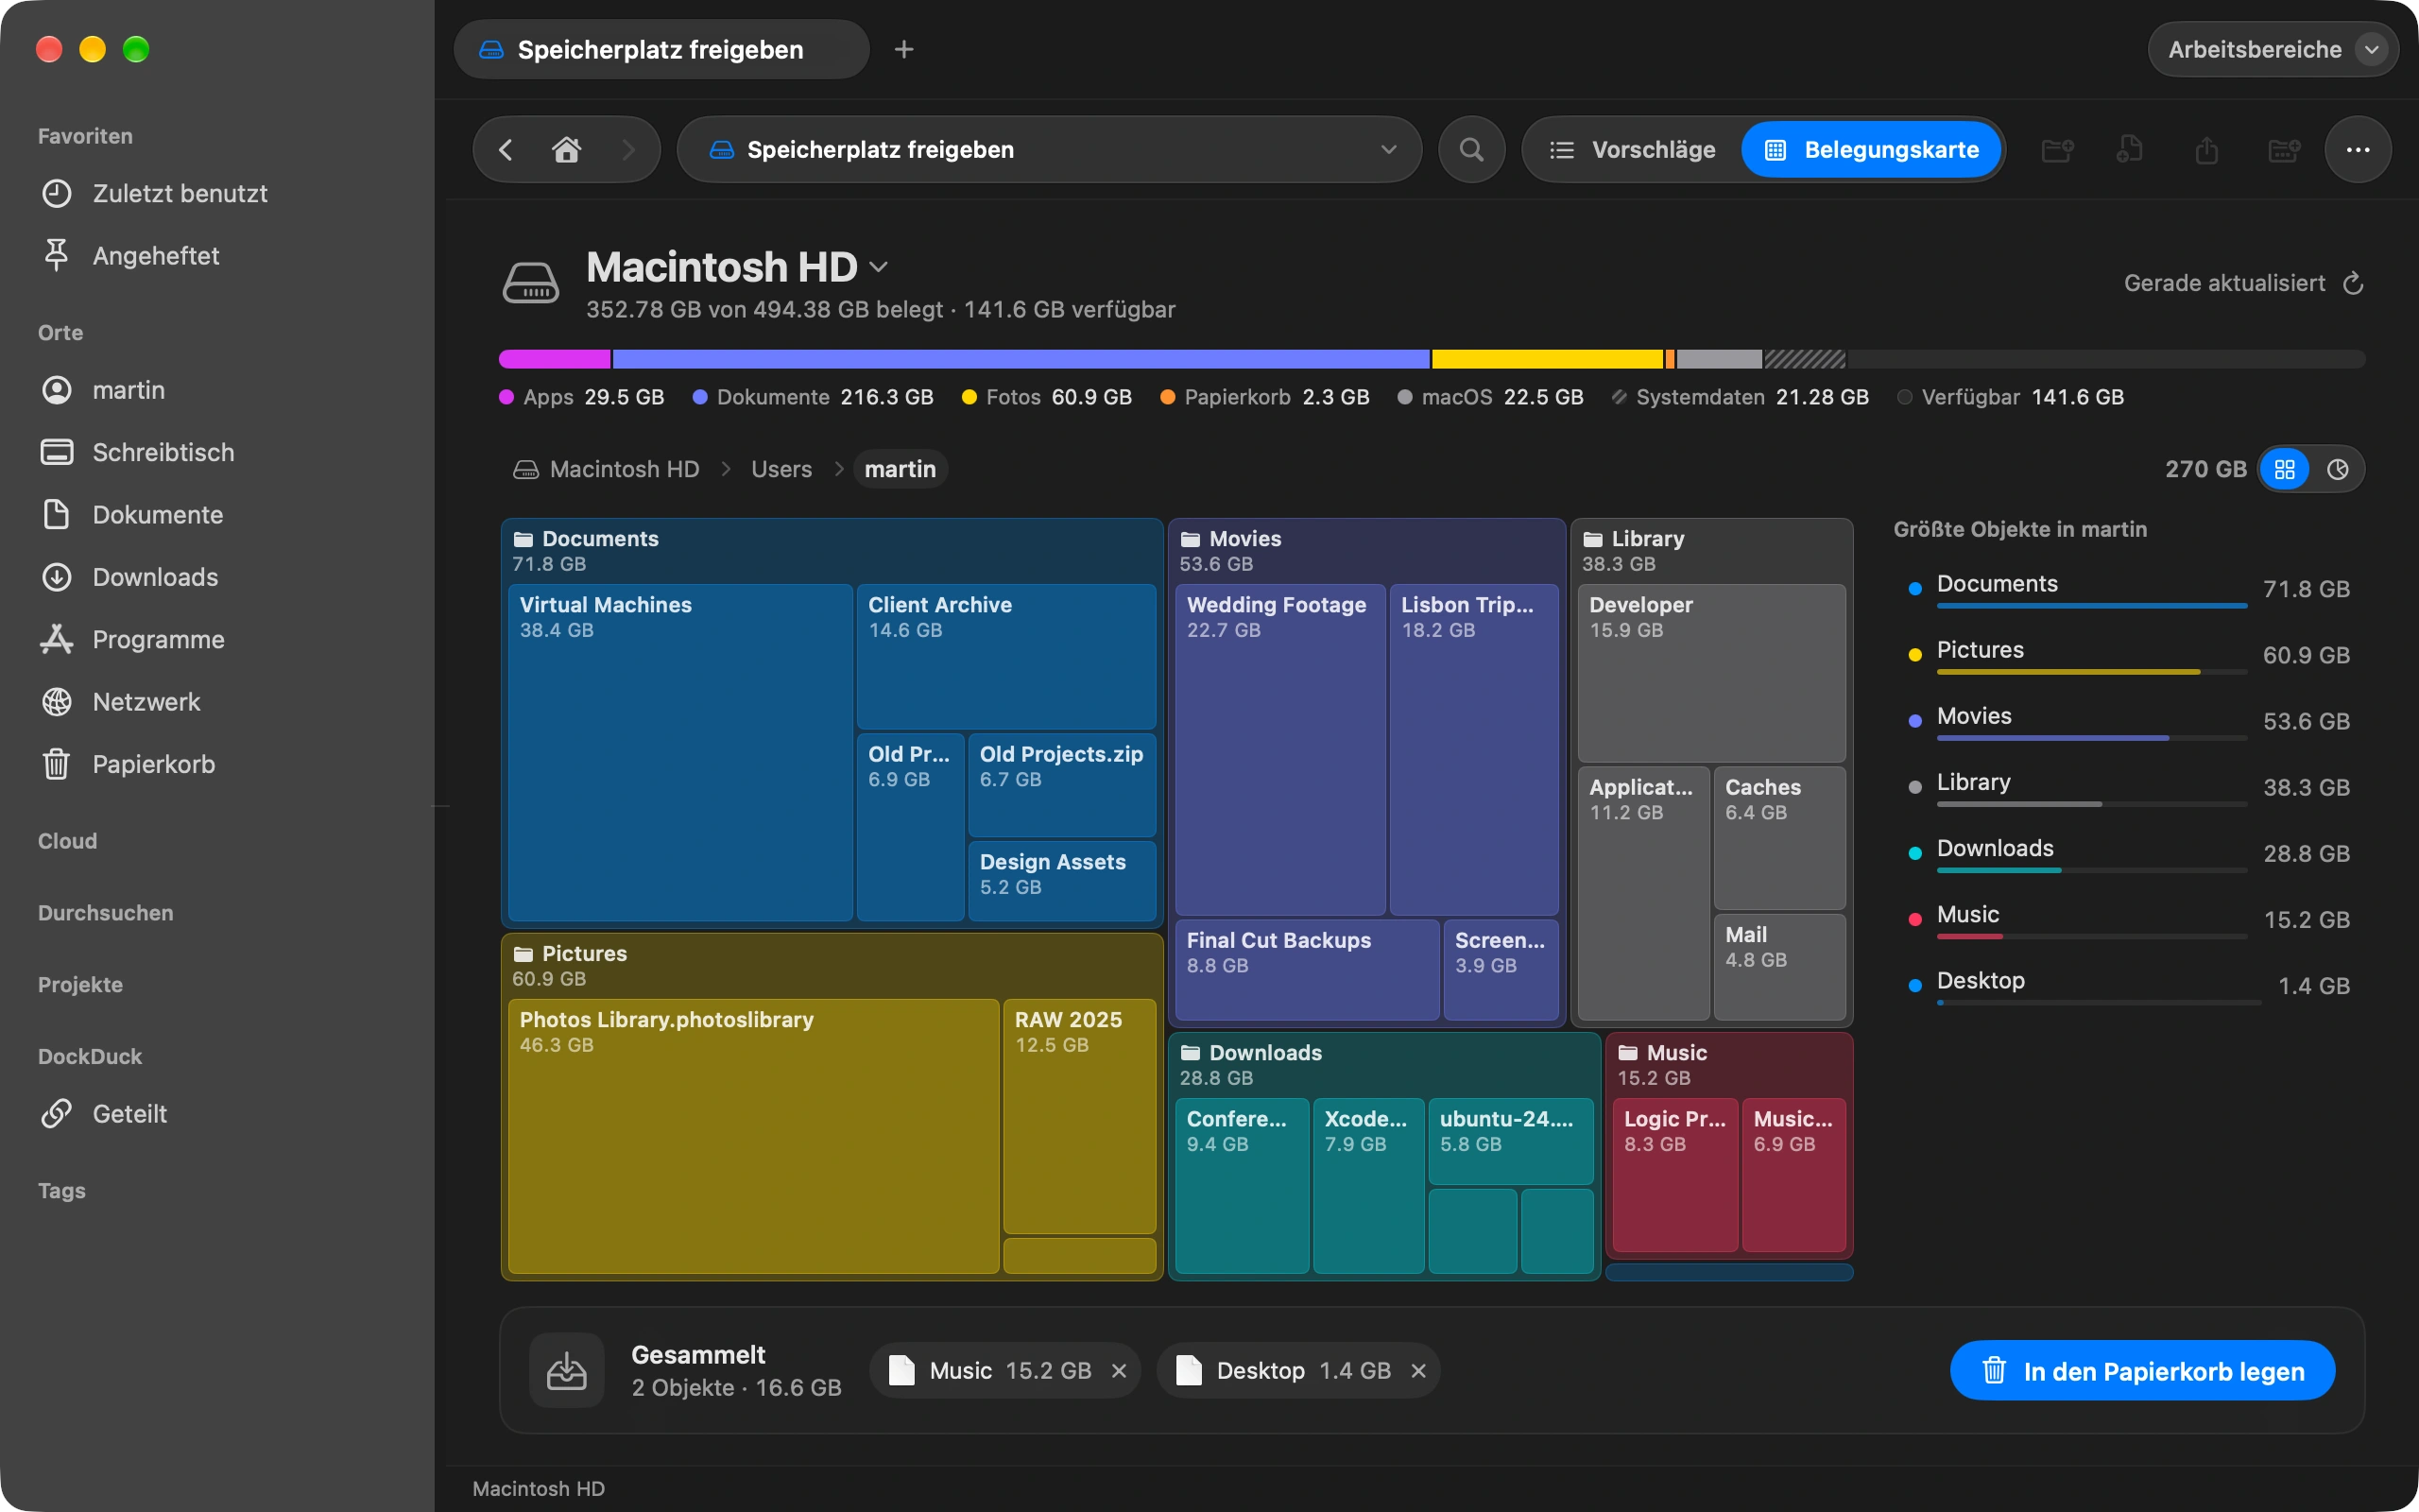The image size is (2419, 1512).
Task: Open Geteilt under DockDuck
Action: click(218, 1113)
